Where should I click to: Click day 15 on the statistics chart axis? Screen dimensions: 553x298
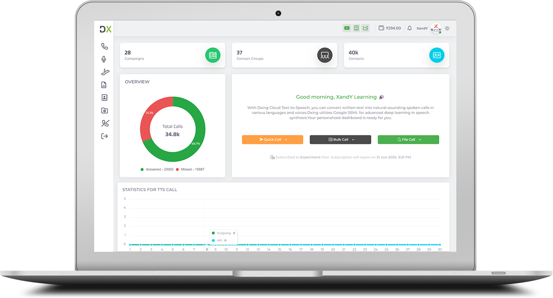(279, 250)
